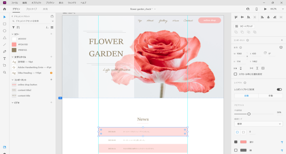This screenshot has height=154, width=286.
Task: Open the 標準 blend mode dropdown
Action: [x=258, y=124]
